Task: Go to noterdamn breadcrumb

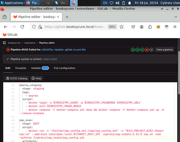Action: (x=30, y=43)
